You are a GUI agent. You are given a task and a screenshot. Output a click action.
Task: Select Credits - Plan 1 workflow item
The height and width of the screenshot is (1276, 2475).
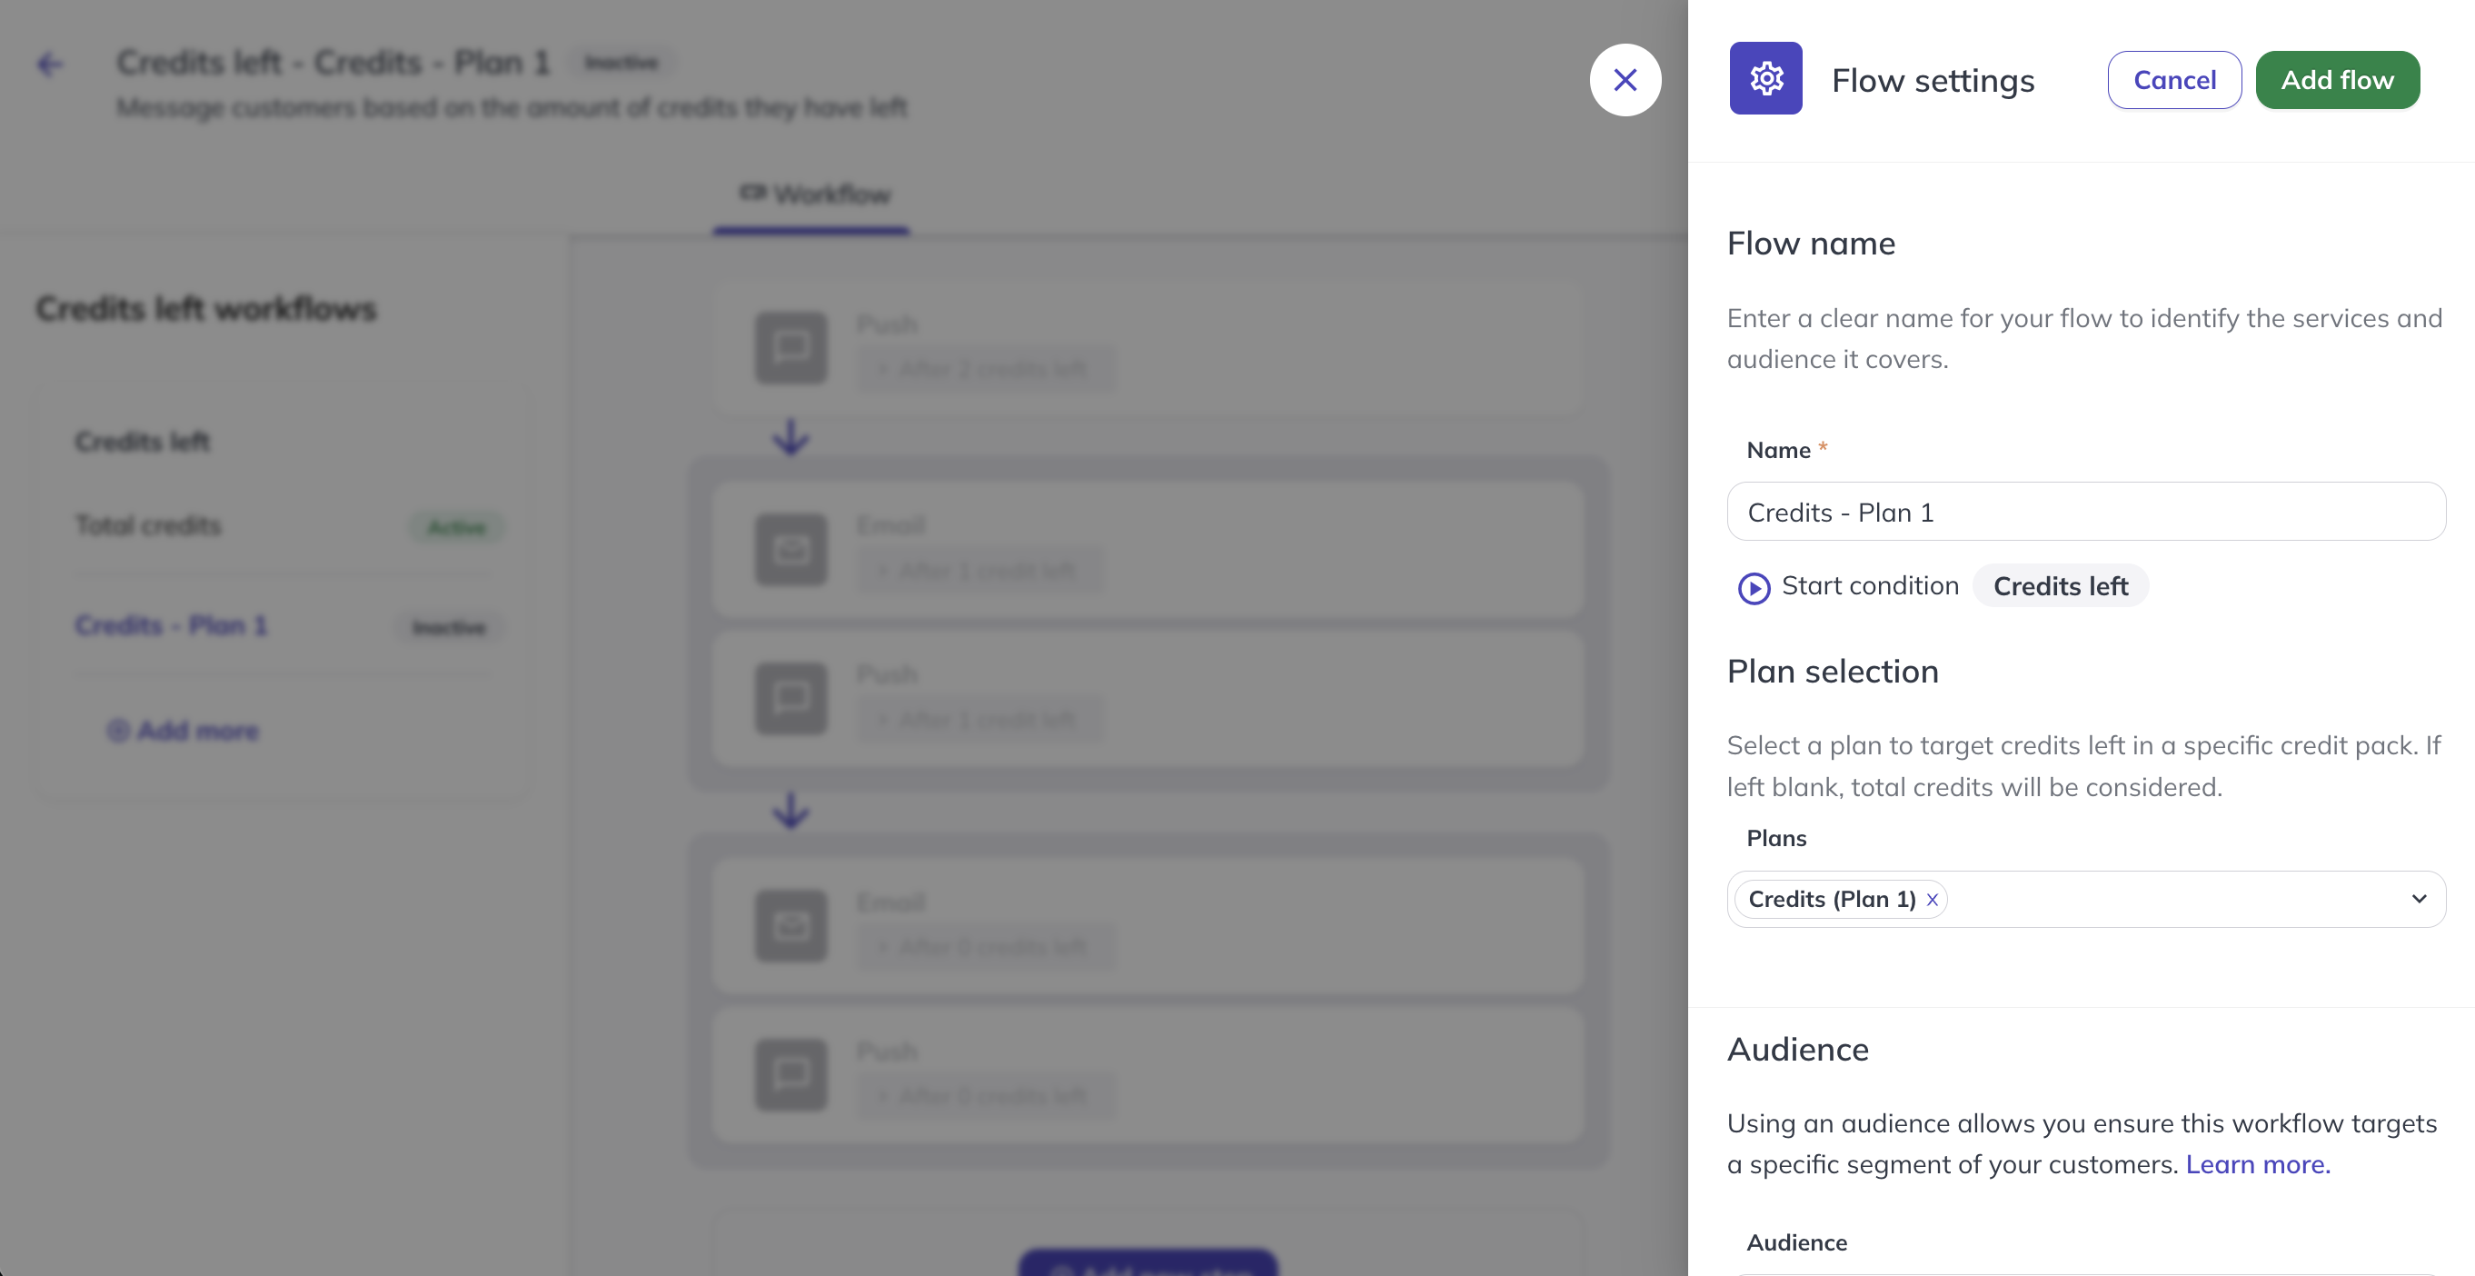pyautogui.click(x=171, y=625)
